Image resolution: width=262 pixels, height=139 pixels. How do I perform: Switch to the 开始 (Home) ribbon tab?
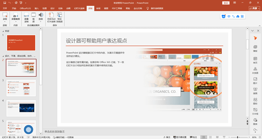click(14, 8)
